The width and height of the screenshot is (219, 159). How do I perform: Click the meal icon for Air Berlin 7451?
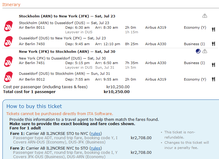(213, 65)
